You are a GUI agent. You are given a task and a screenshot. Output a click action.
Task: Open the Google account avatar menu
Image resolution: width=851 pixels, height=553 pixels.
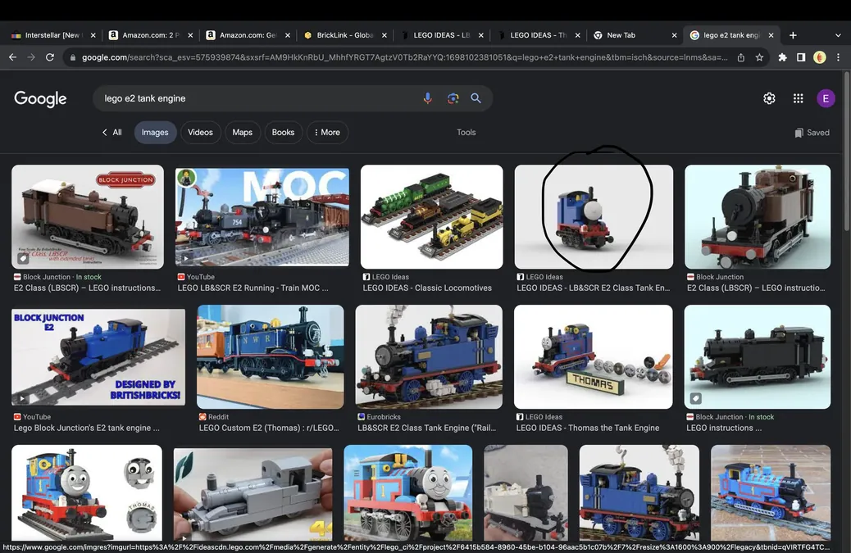826,97
